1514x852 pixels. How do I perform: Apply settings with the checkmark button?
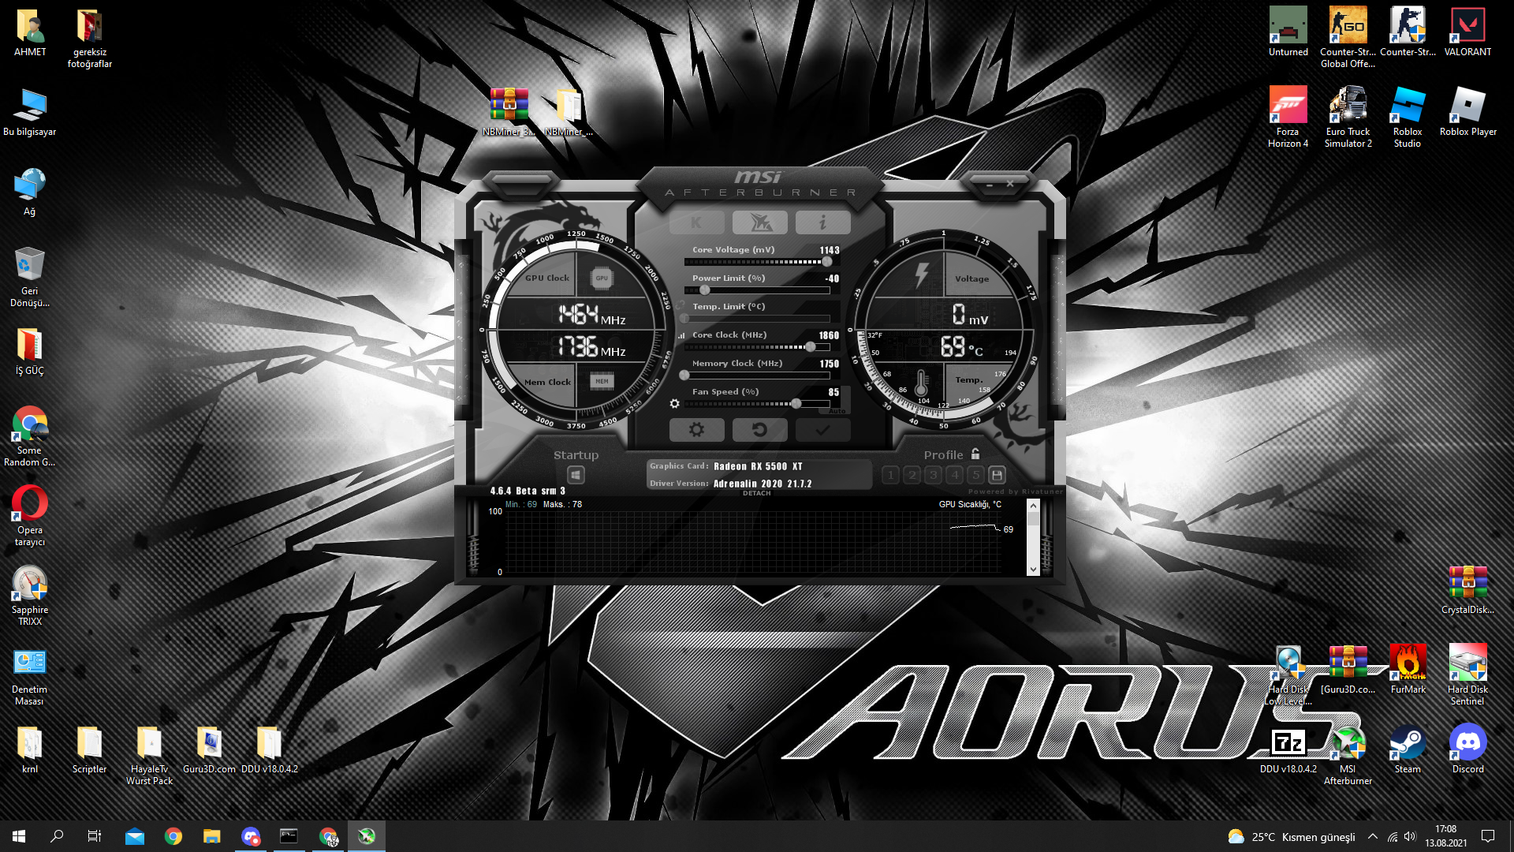822,430
